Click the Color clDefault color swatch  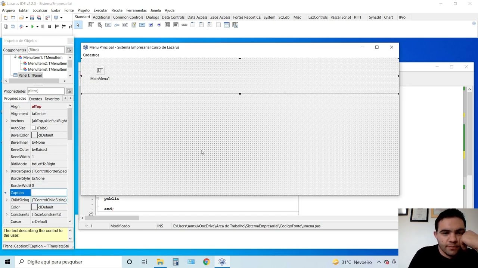point(34,207)
